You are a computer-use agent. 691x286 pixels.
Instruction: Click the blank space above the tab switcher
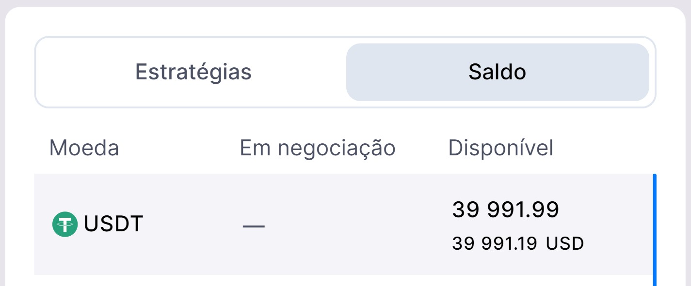345,22
